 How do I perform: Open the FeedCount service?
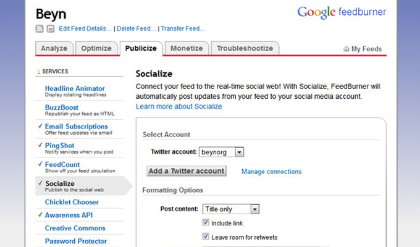(x=62, y=164)
